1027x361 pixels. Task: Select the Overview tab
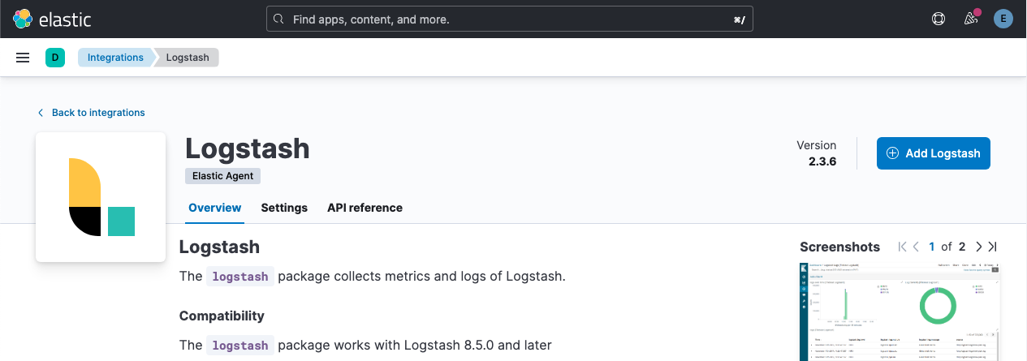[x=215, y=208]
